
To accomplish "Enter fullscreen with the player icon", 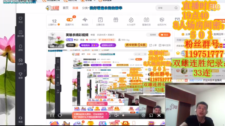I will [x=159, y=115].
